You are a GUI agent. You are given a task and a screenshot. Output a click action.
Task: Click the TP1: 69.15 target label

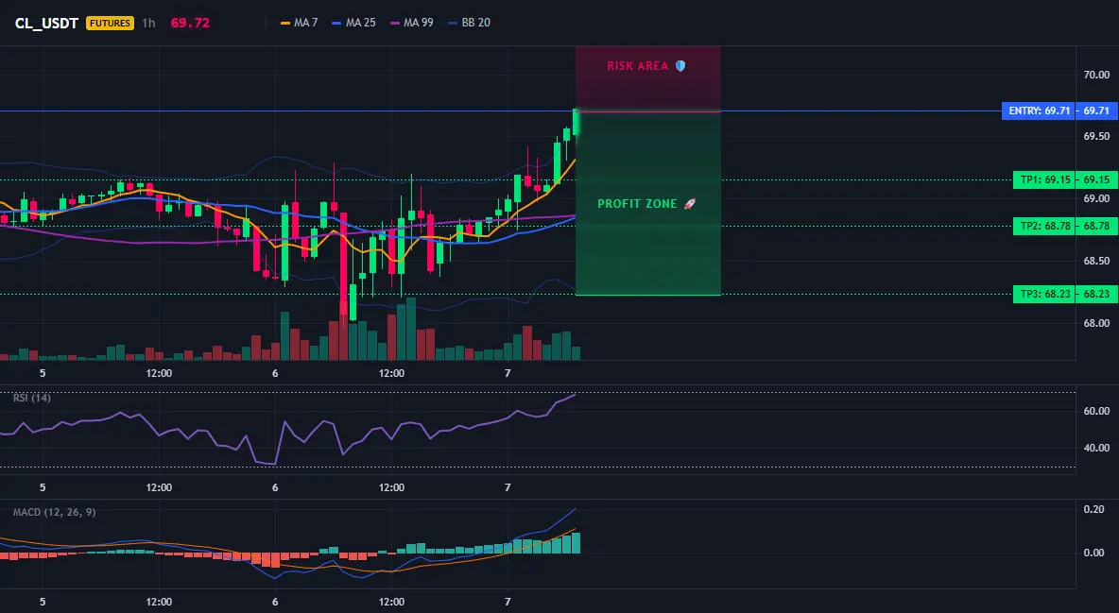point(1044,179)
